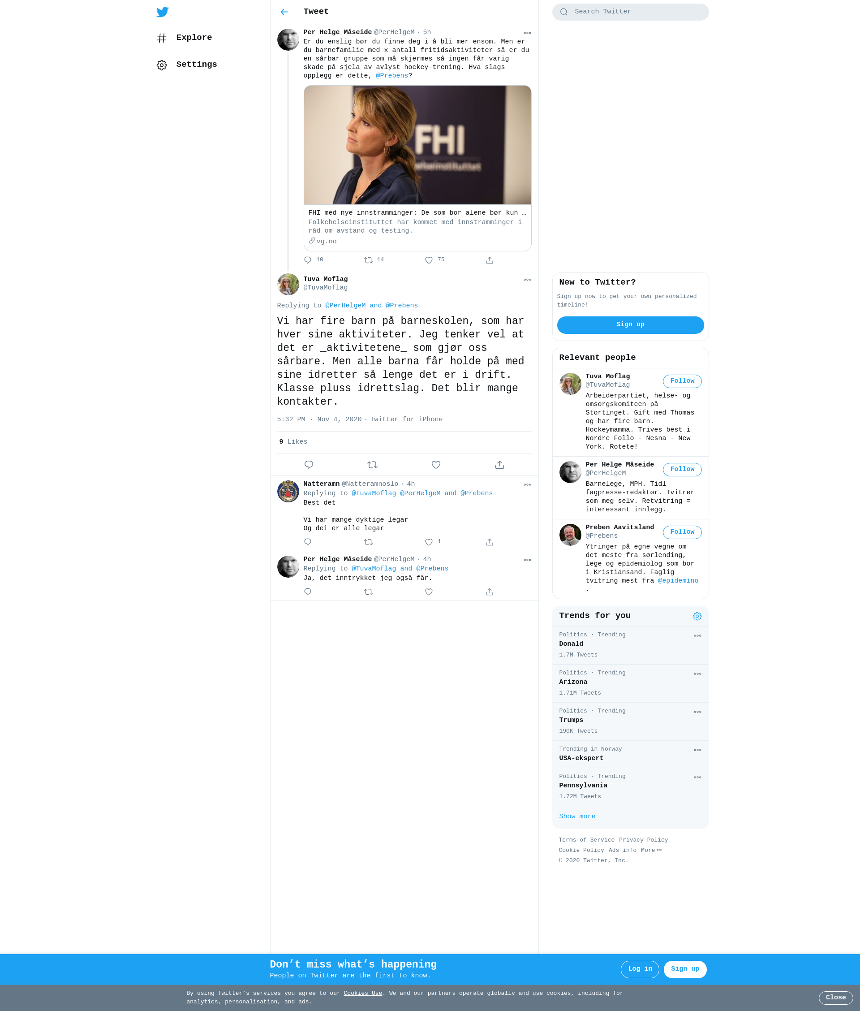
Task: Like the Natteramn reply tweet
Action: tap(429, 542)
